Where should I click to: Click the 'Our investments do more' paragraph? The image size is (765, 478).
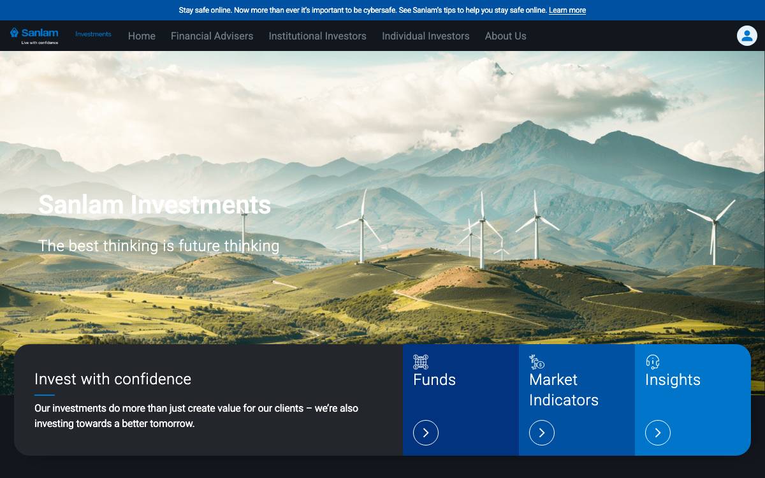(x=196, y=416)
